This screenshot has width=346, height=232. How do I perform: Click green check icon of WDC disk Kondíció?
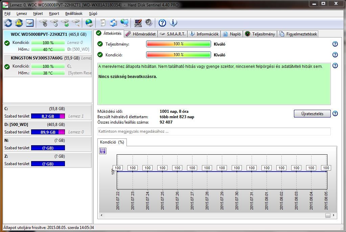[7, 43]
